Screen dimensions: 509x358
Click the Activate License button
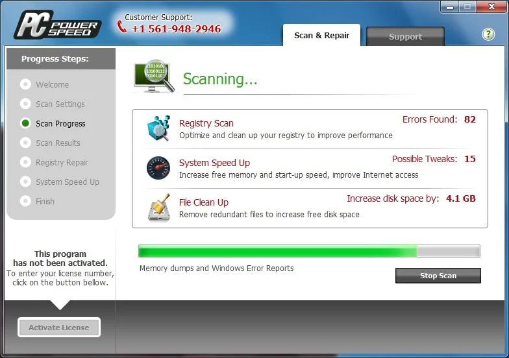coord(58,327)
